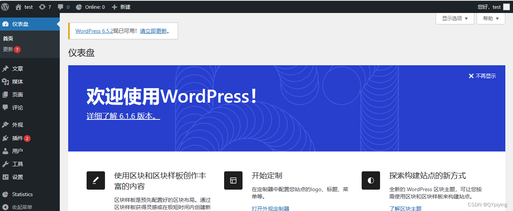Click the 用户 person icon
This screenshot has height=211, width=513.
click(5, 151)
